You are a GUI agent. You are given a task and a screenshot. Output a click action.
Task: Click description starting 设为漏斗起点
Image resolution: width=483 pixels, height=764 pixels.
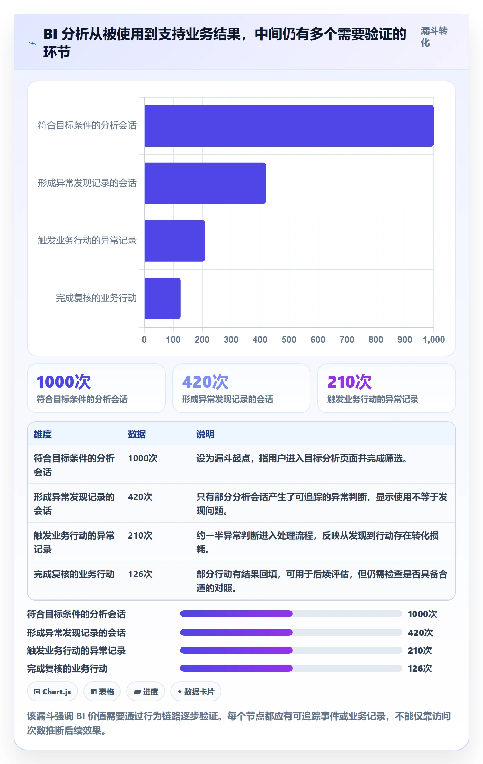302,458
